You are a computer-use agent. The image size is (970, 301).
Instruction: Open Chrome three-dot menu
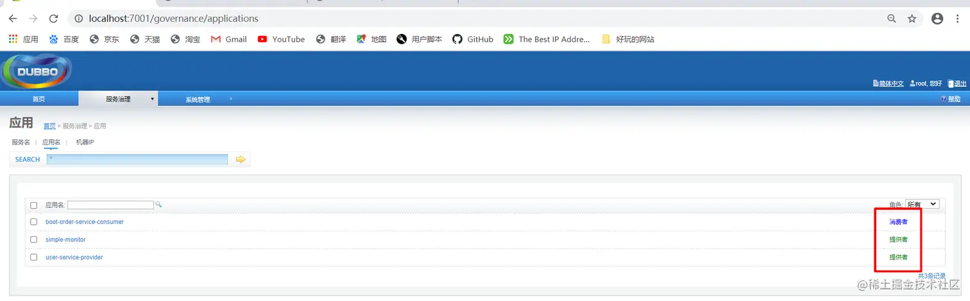coord(957,19)
